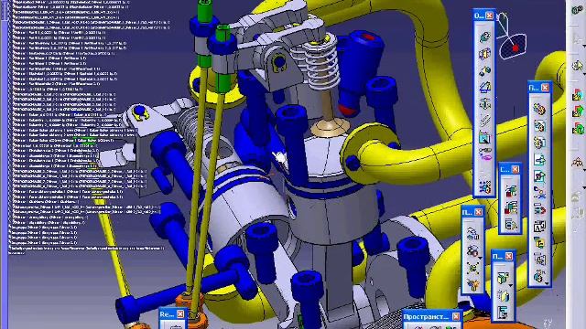Open the cyan picture-frame icon in 'O...' toolbar
Image resolution: width=586 pixels, height=329 pixels.
[484, 138]
